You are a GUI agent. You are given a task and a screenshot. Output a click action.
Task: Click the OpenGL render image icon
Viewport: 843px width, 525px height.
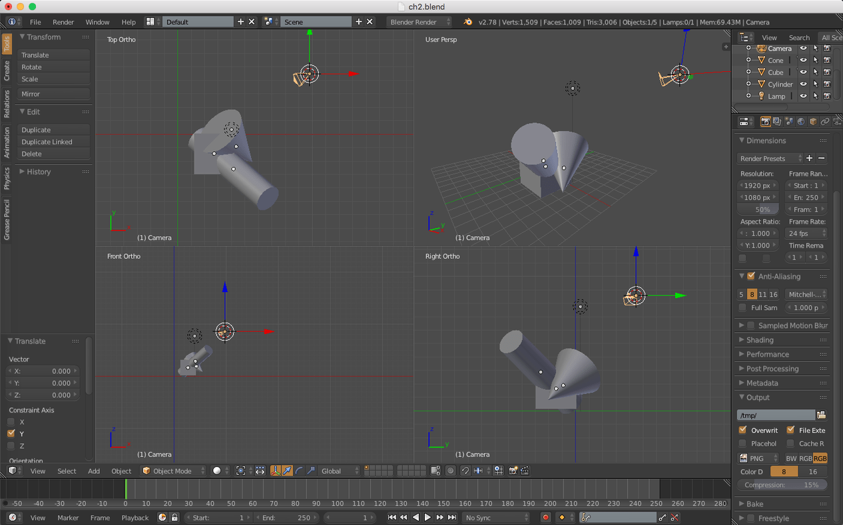pos(513,470)
